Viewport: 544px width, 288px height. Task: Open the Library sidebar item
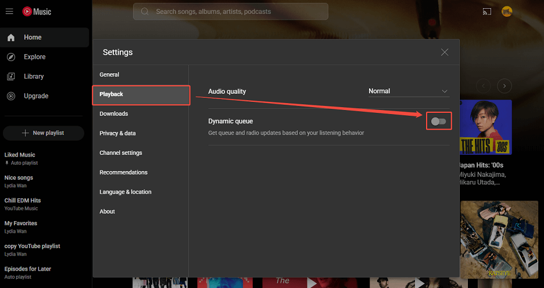click(44, 76)
